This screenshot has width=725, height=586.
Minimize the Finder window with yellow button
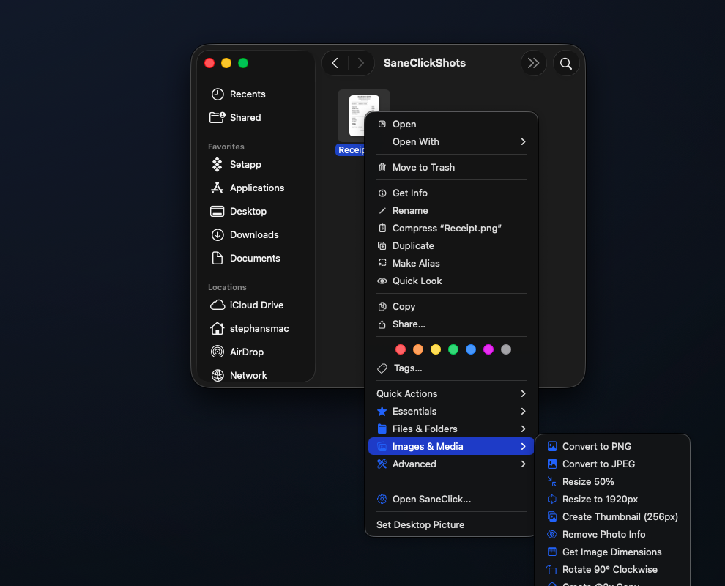click(226, 63)
